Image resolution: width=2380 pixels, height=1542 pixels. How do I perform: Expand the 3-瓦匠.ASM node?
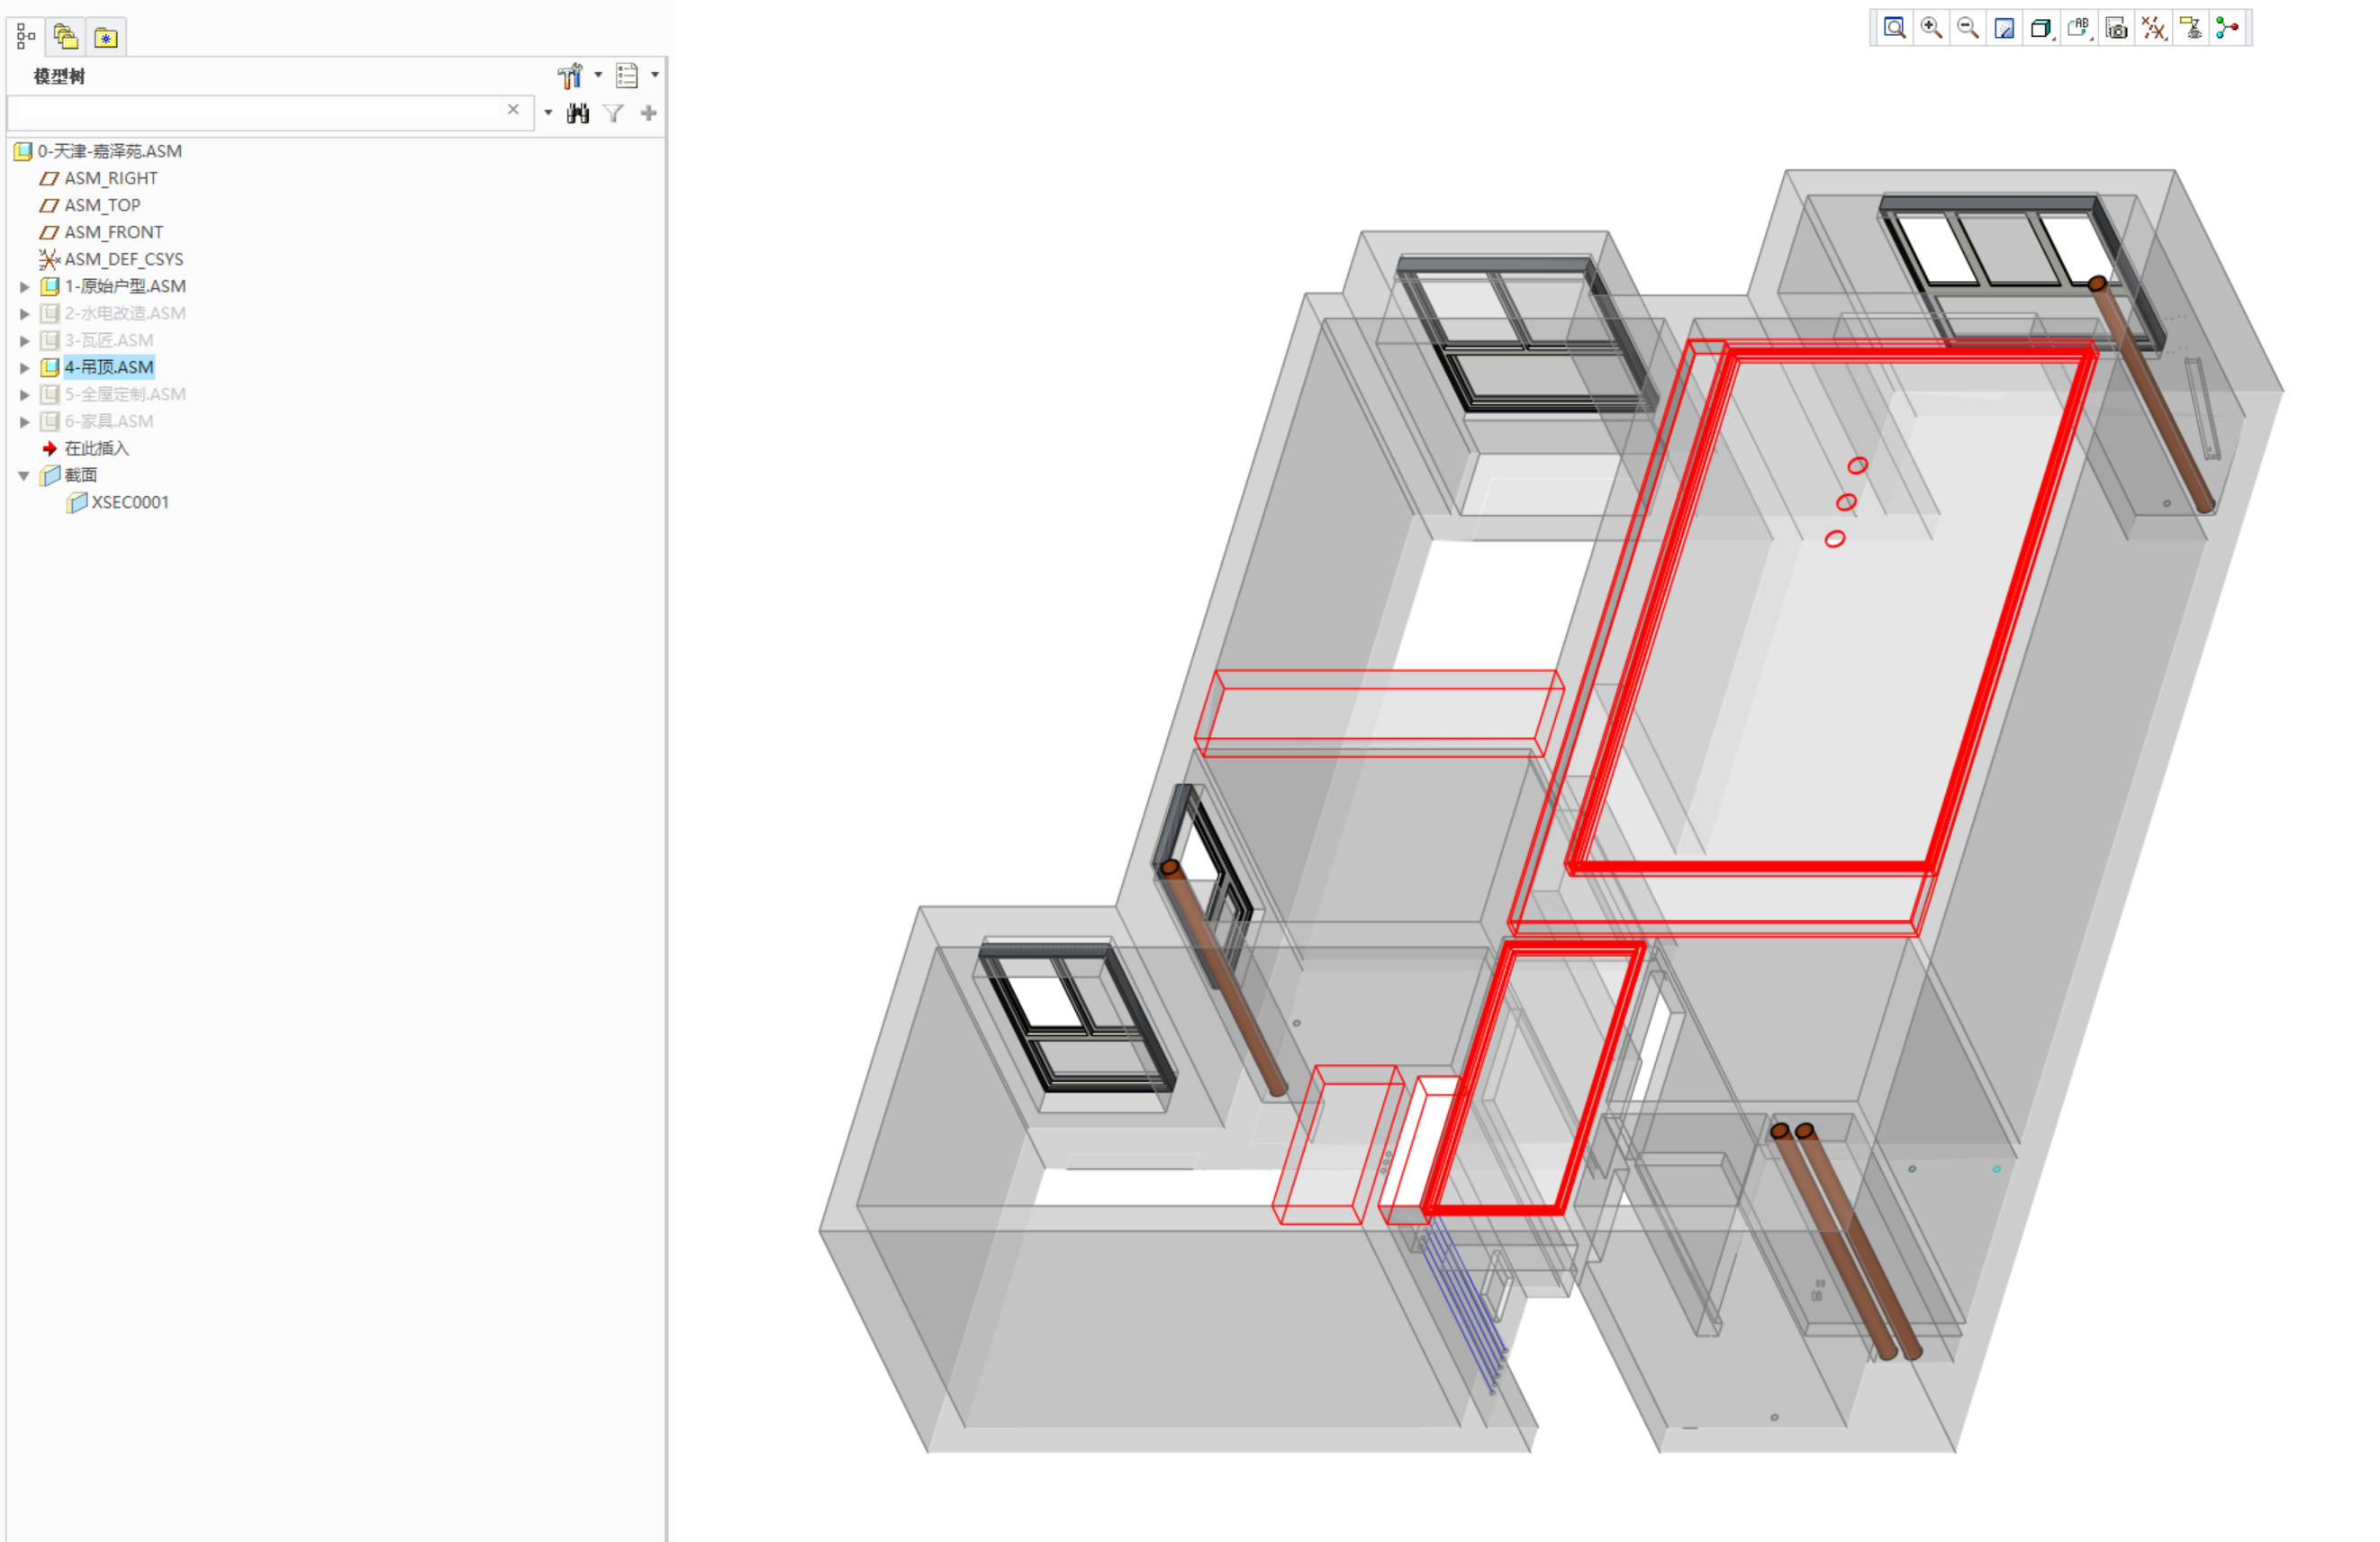25,341
